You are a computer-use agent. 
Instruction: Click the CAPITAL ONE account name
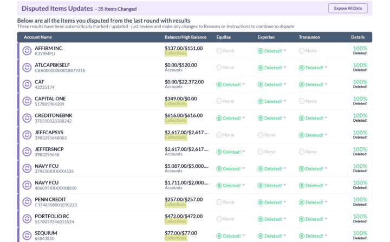[50, 99]
